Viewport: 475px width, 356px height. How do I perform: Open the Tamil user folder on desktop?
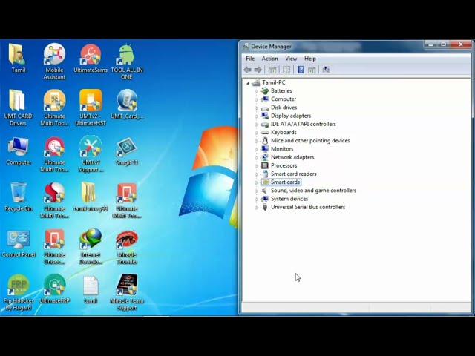(18, 58)
